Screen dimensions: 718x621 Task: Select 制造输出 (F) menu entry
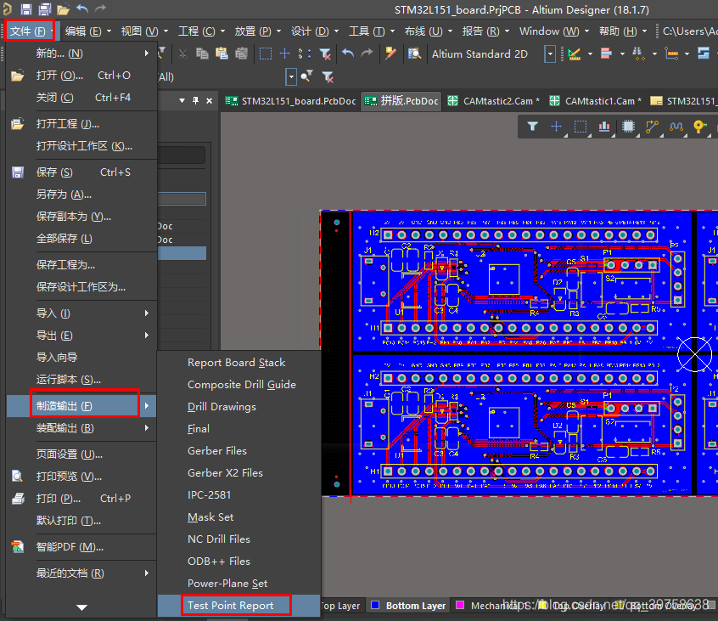tap(81, 405)
